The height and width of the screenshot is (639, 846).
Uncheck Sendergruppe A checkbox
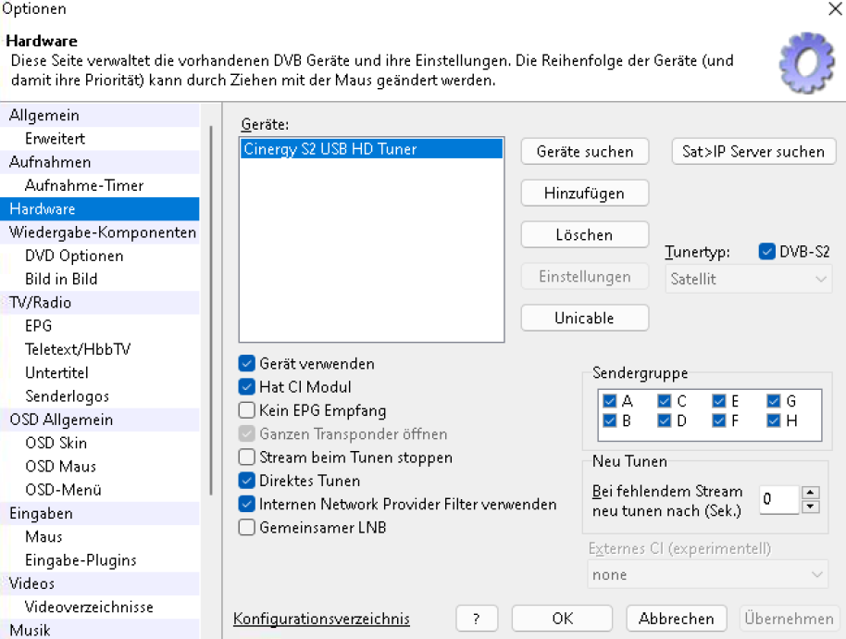pos(609,401)
